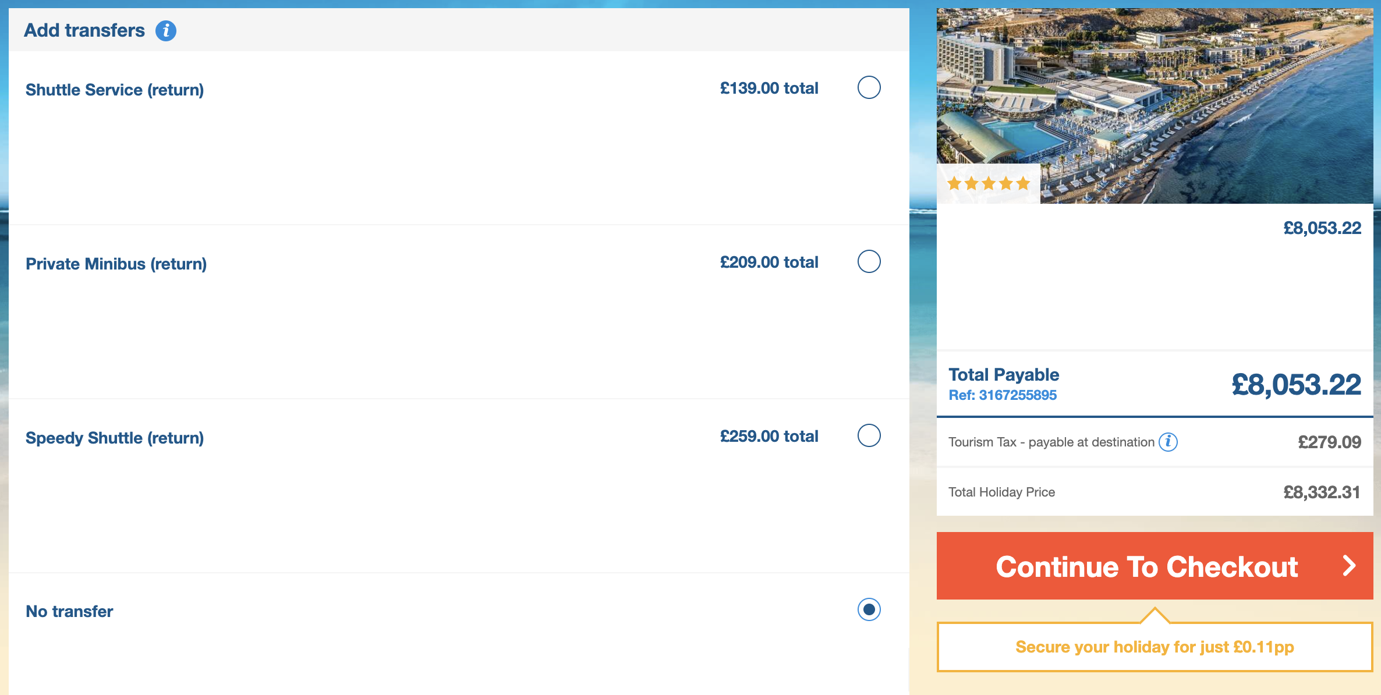The height and width of the screenshot is (695, 1381).
Task: Select the No transfer radio button
Action: tap(869, 609)
